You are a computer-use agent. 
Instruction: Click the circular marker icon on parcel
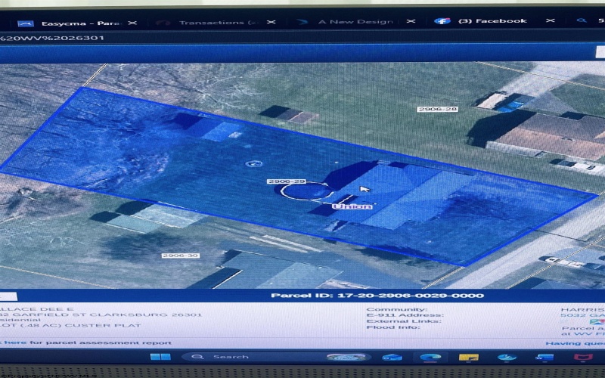254,163
